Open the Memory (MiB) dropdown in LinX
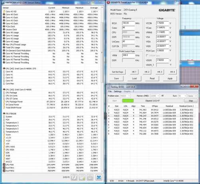 155,96
